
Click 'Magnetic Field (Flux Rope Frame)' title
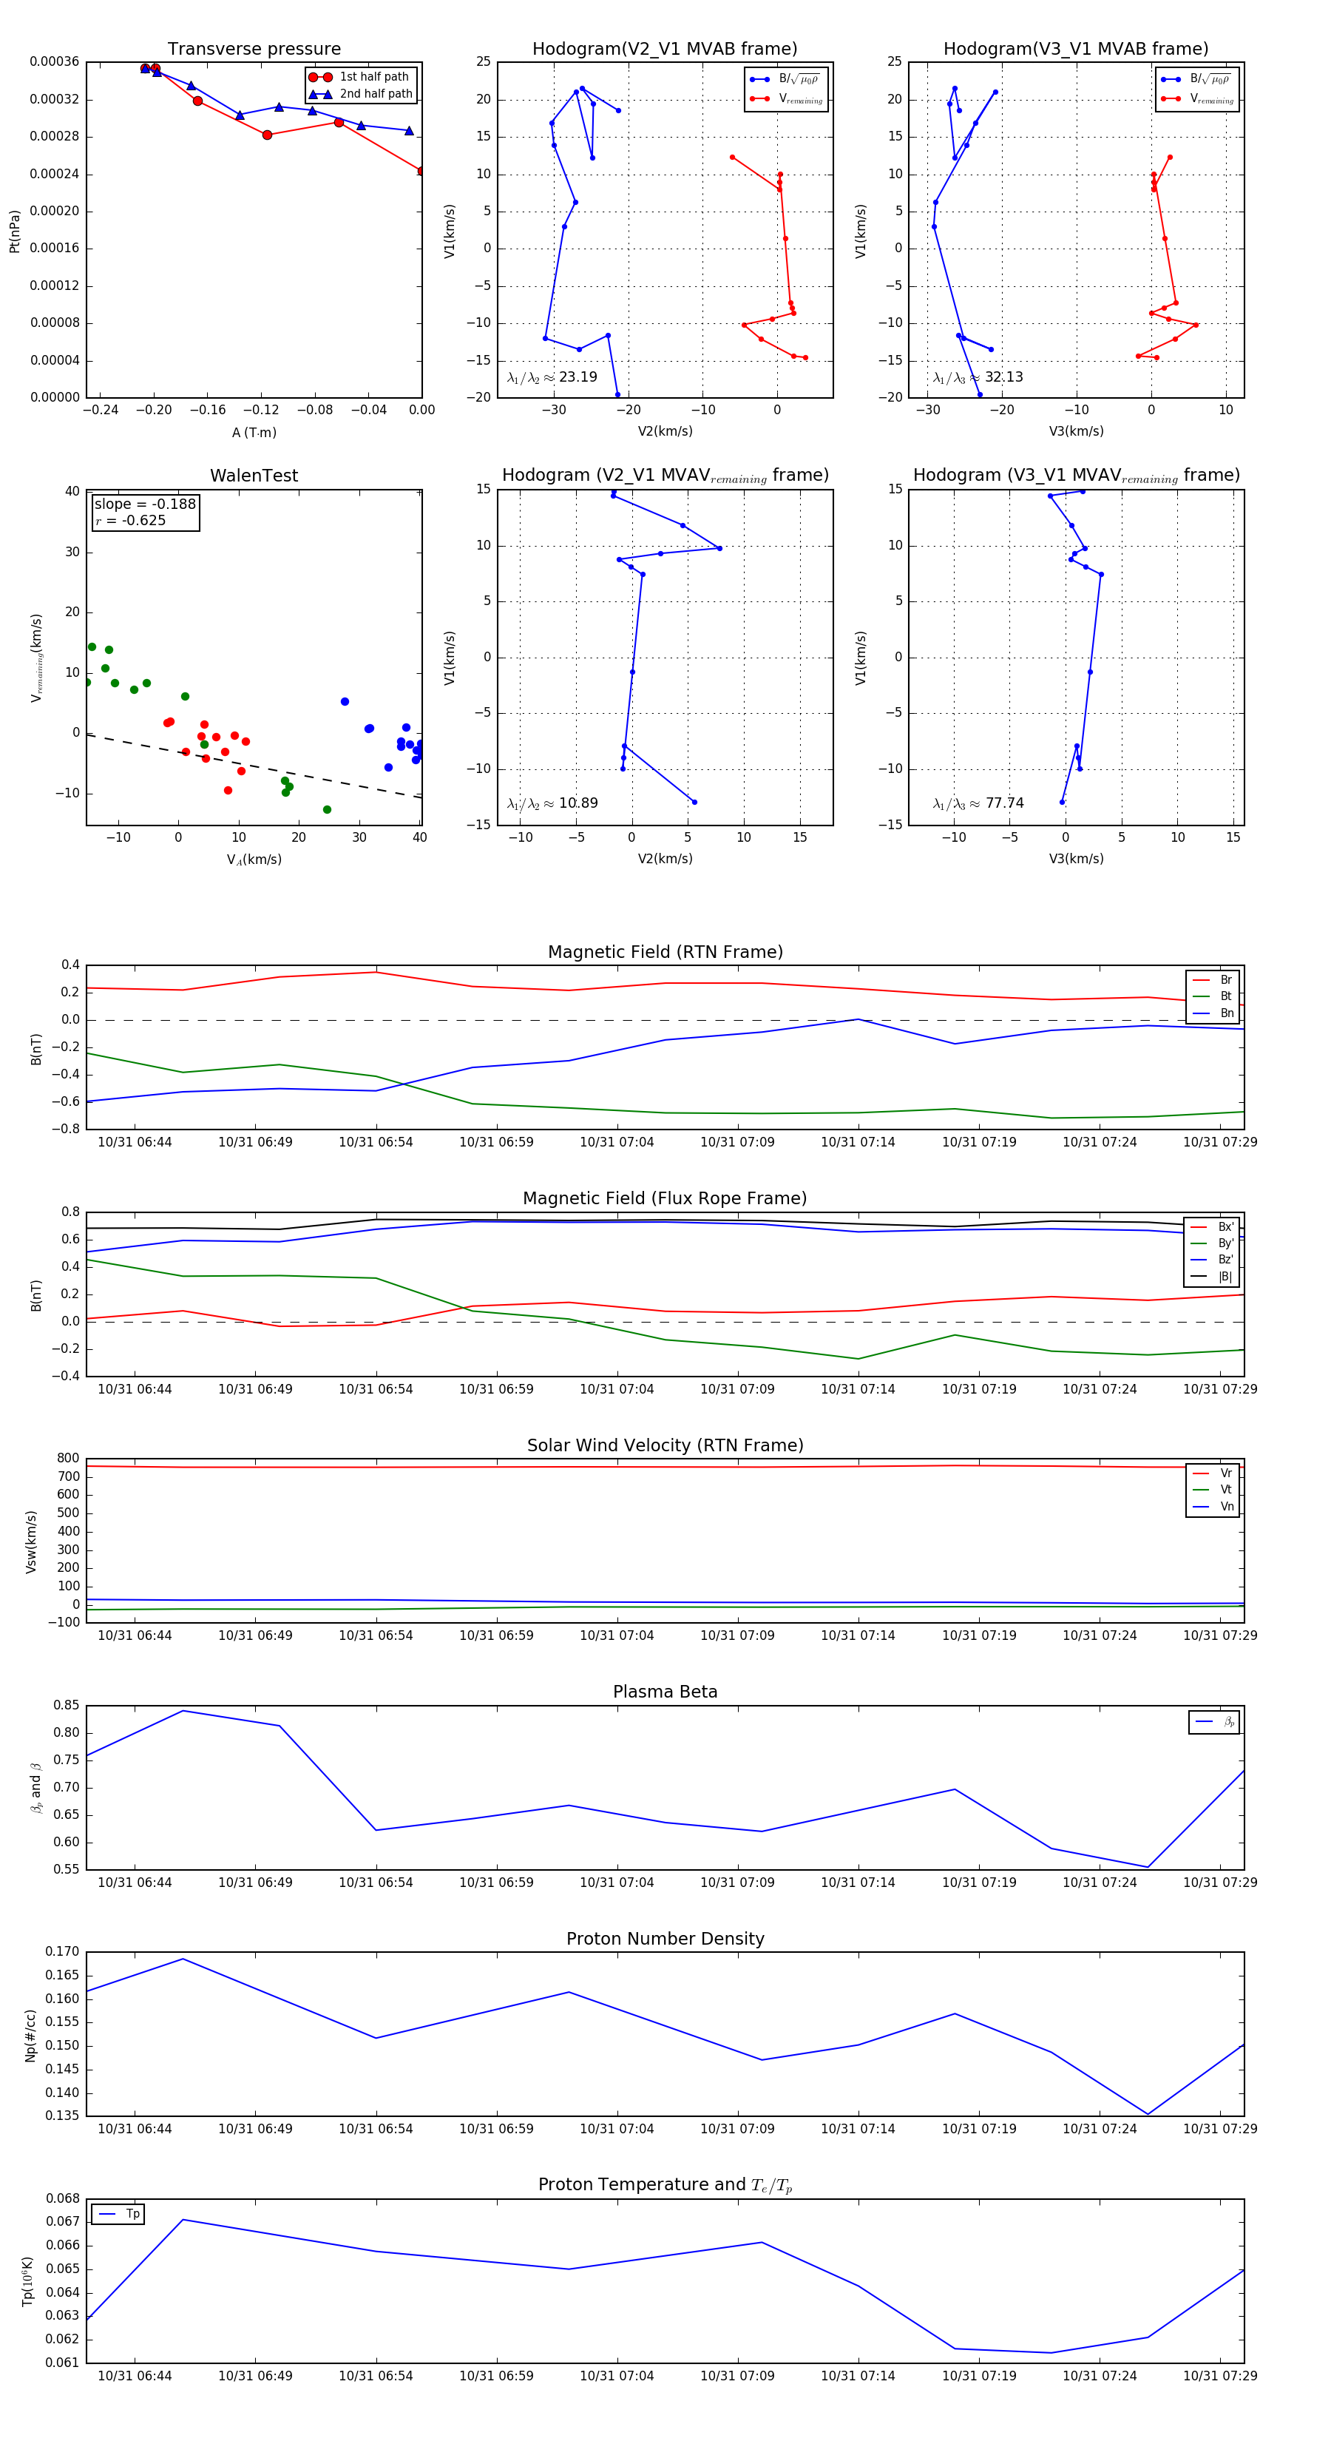click(665, 1199)
